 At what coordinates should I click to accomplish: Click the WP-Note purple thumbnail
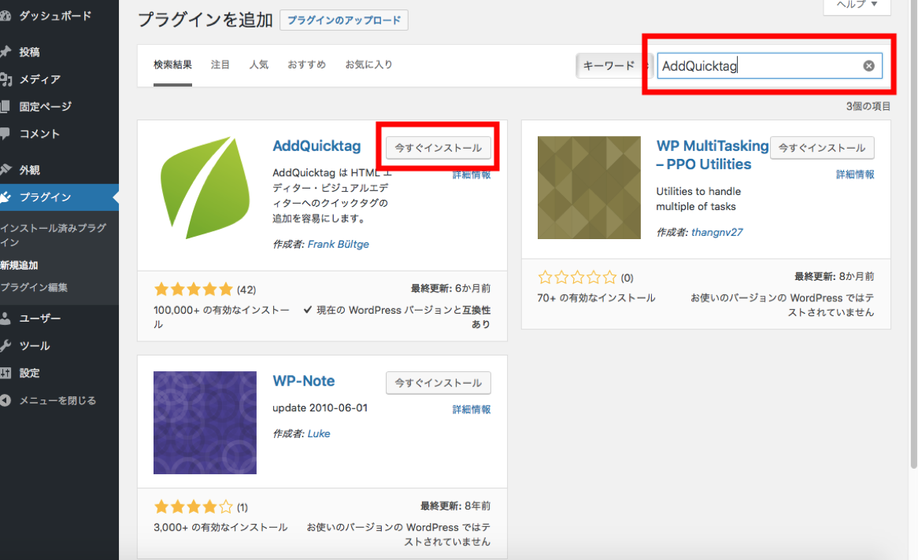[205, 422]
